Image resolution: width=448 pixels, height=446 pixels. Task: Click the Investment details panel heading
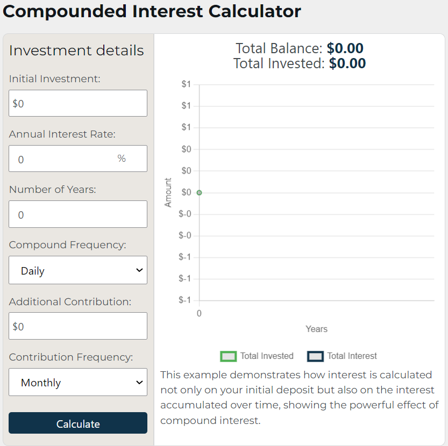76,50
